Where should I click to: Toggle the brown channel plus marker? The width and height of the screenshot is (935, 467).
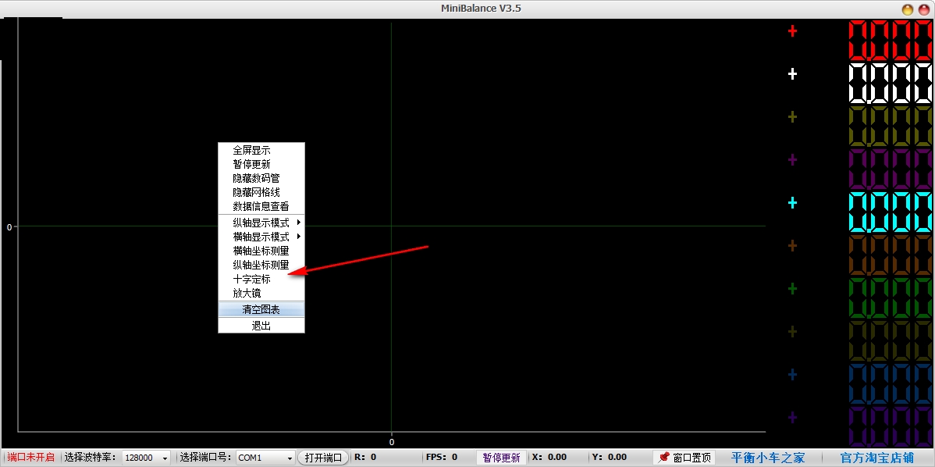pyautogui.click(x=792, y=246)
